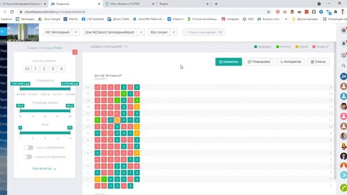This screenshot has height=195, width=347.
Task: Click the page vertical scrollbar
Action: point(335,110)
